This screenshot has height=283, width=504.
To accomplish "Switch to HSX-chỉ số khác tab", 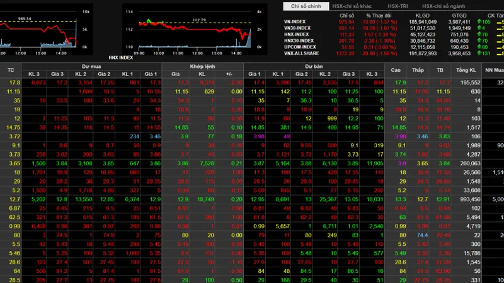I will (x=352, y=6).
